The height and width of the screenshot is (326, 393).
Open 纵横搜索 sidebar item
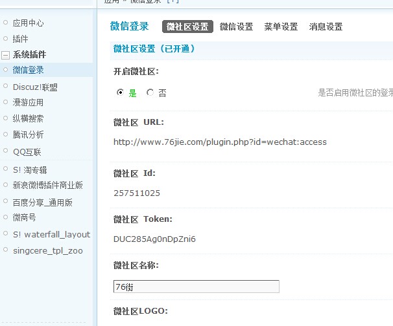click(28, 118)
